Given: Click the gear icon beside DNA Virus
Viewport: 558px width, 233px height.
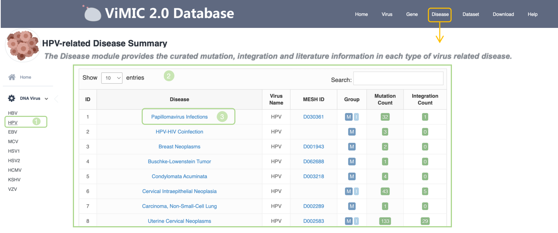Looking at the screenshot, I should (x=12, y=98).
